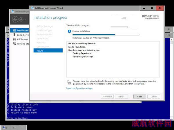The height and width of the screenshot is (130, 174).
Task: Click 'Activate Windows' line in console
Action: [21, 107]
